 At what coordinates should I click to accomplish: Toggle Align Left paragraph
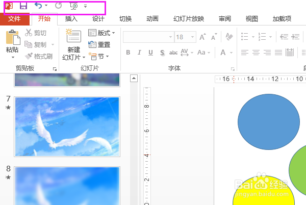click(x=244, y=53)
